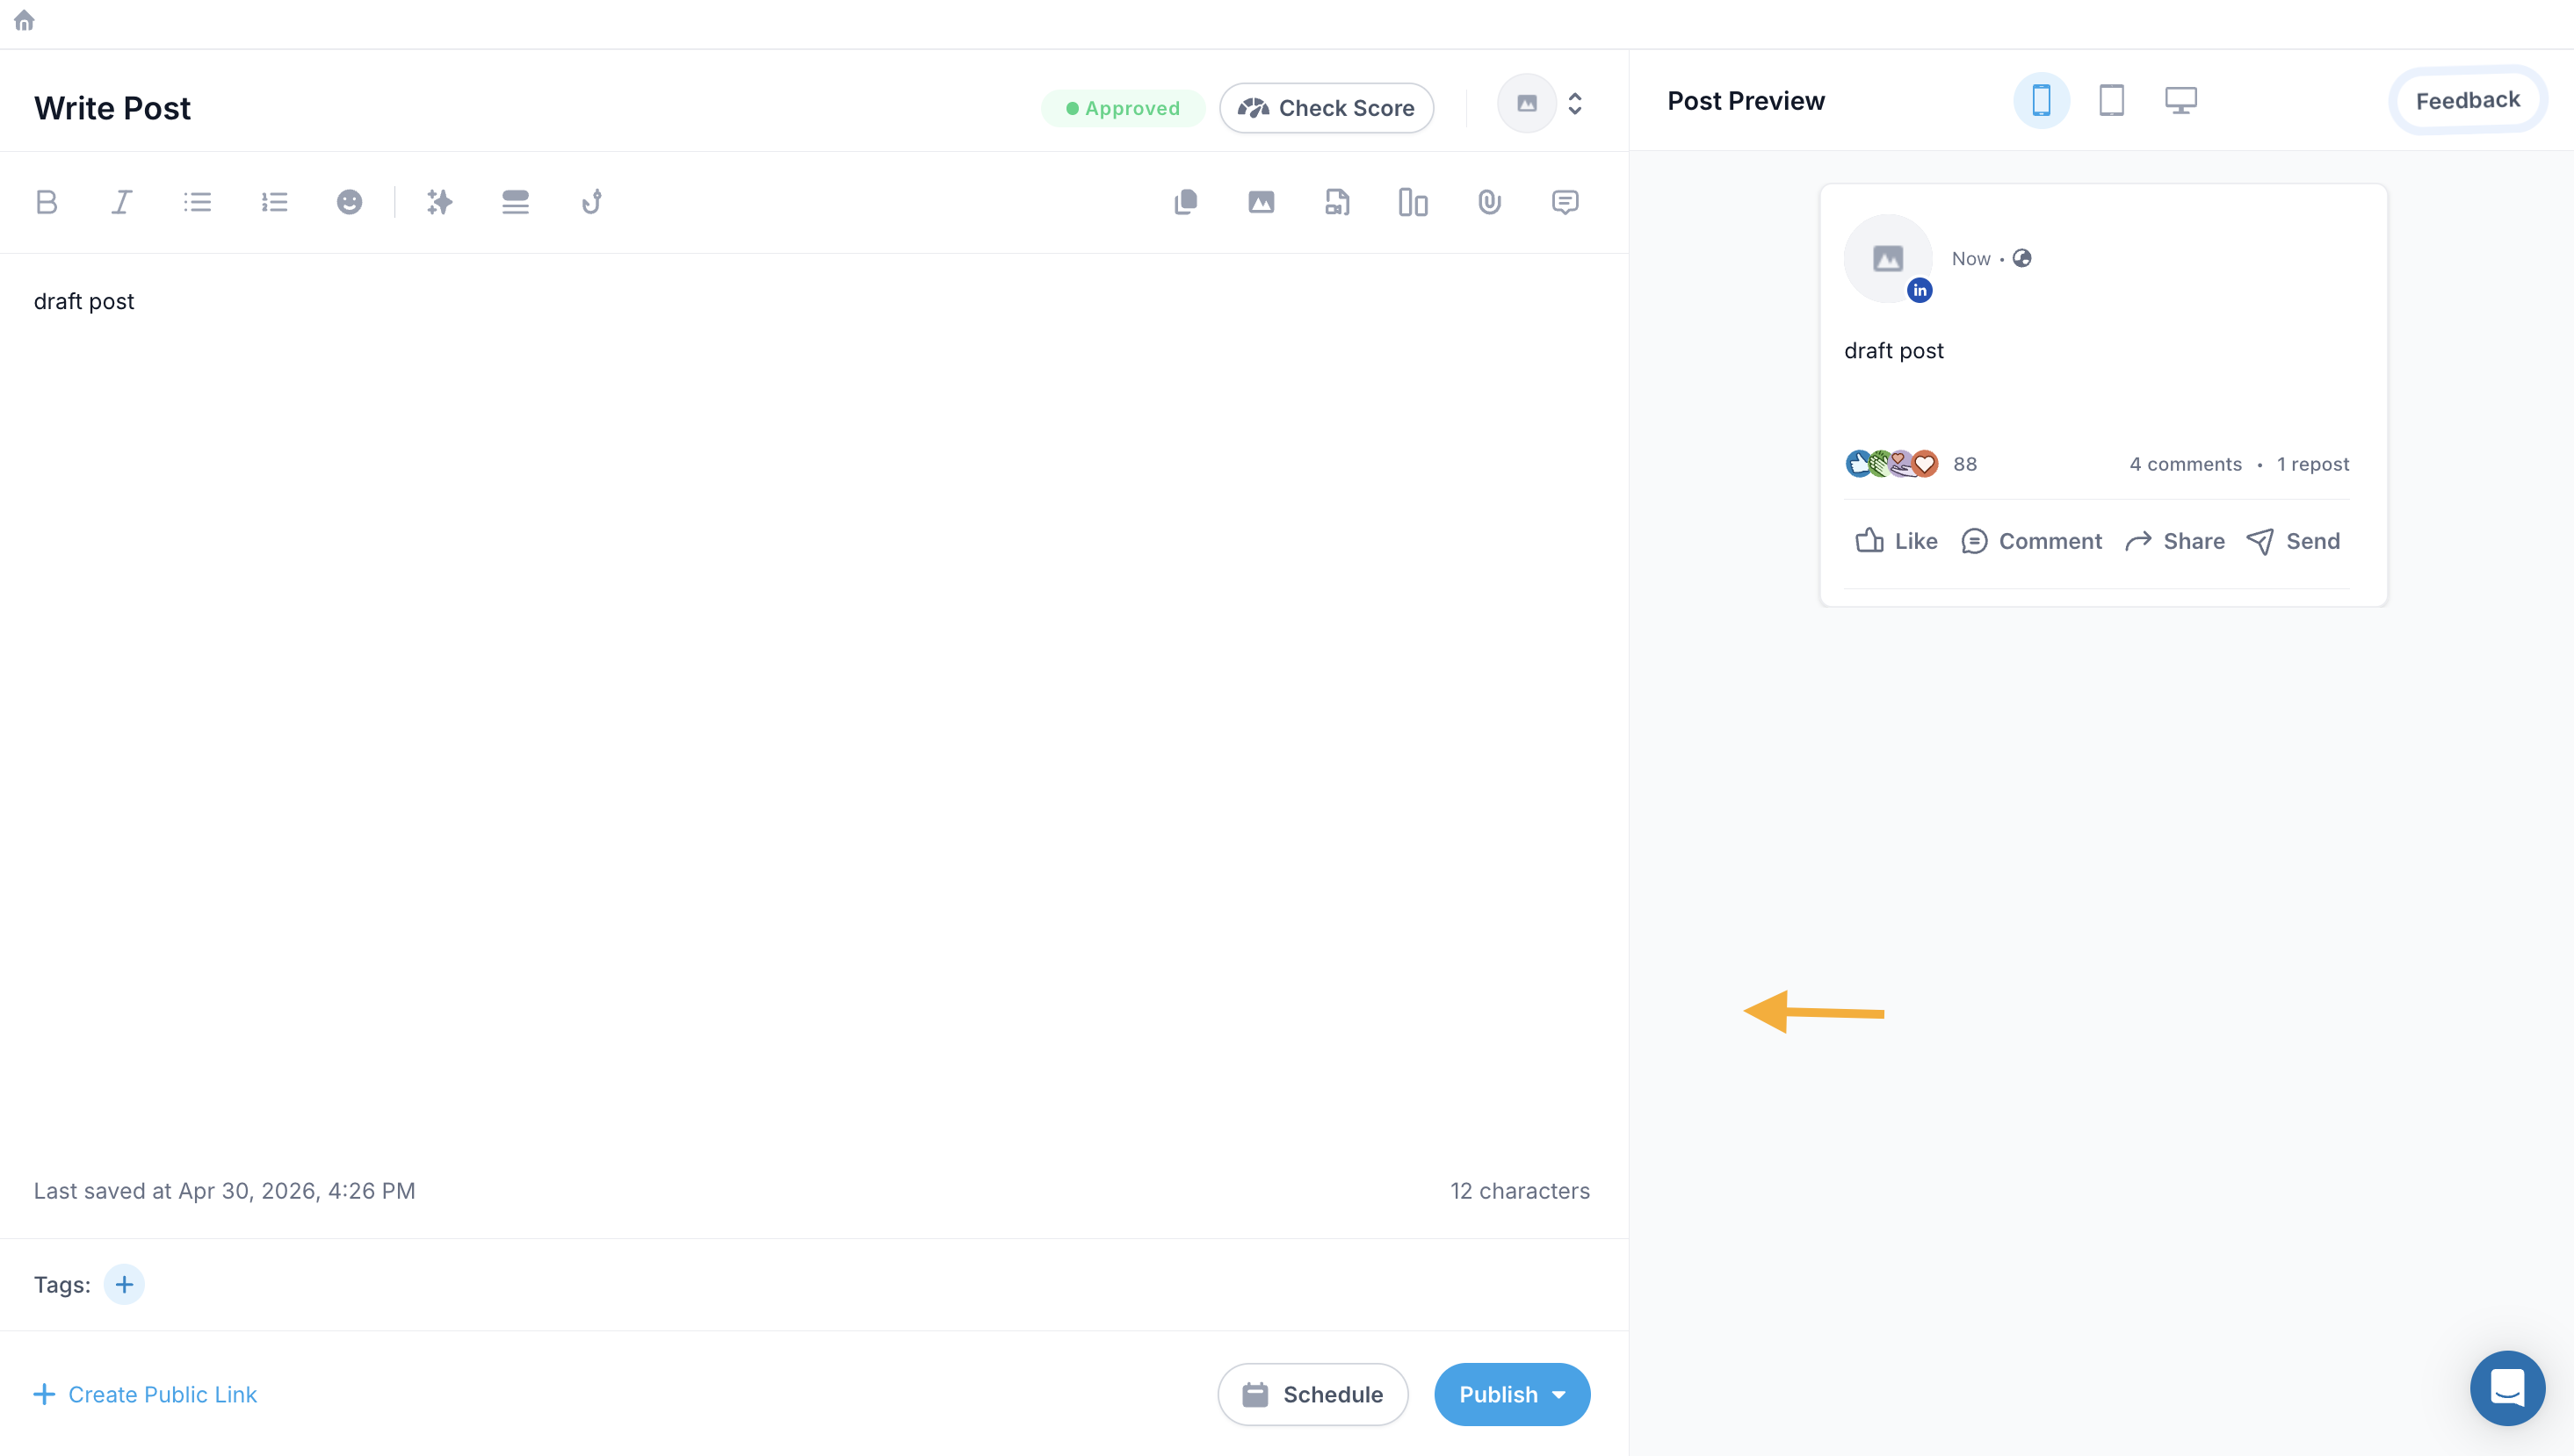The height and width of the screenshot is (1456, 2574).
Task: Add a tag with plus button
Action: tap(124, 1284)
